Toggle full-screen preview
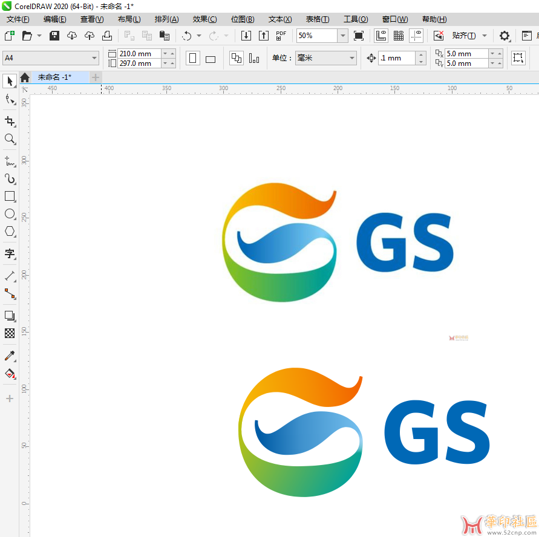Viewport: 539px width, 537px height. [359, 36]
